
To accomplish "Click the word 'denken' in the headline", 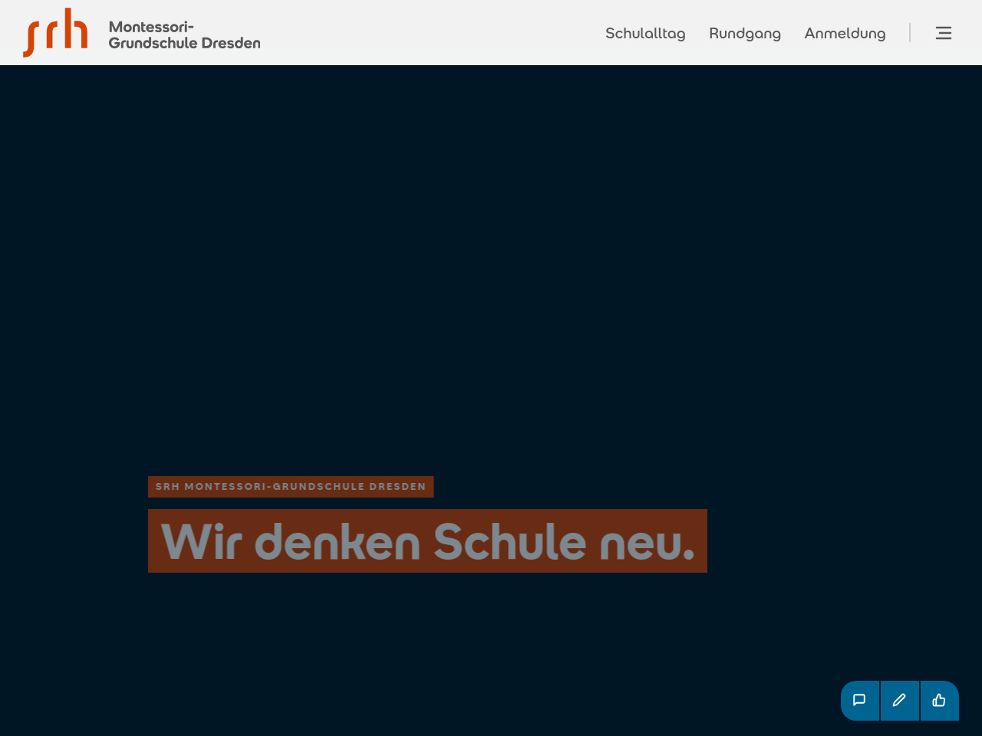I will [337, 541].
